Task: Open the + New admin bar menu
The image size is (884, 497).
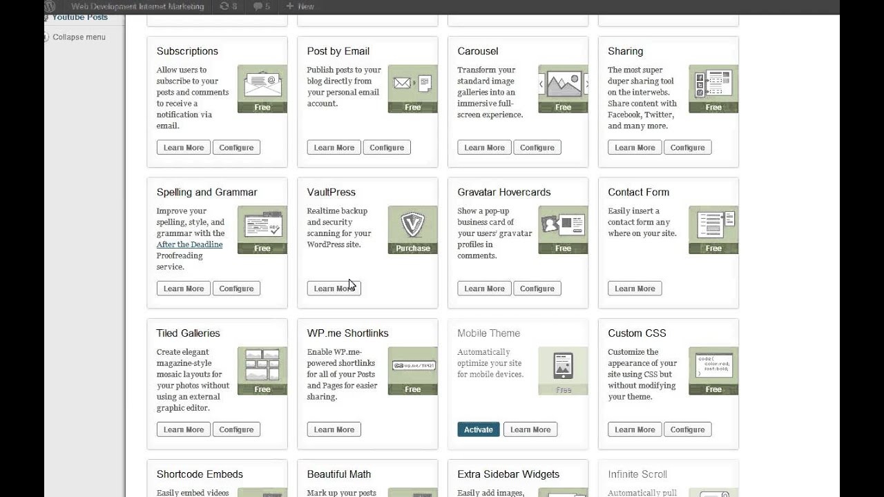Action: (x=300, y=6)
